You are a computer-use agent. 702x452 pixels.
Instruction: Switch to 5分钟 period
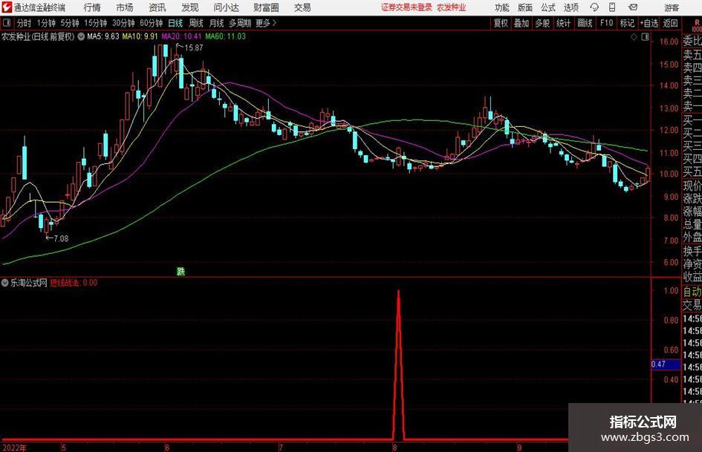(70, 23)
